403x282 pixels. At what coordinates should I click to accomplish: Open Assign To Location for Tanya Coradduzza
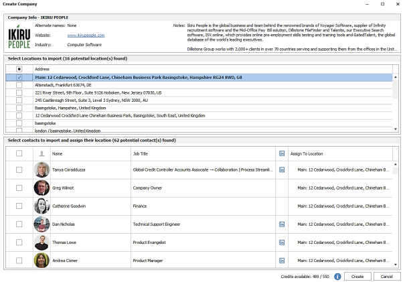click(340, 169)
